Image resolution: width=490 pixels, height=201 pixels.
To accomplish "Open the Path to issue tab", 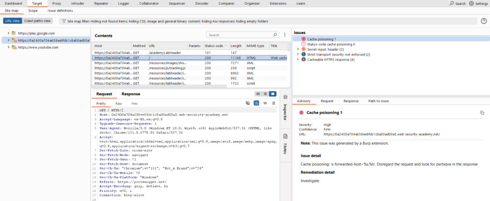I will click(x=378, y=101).
